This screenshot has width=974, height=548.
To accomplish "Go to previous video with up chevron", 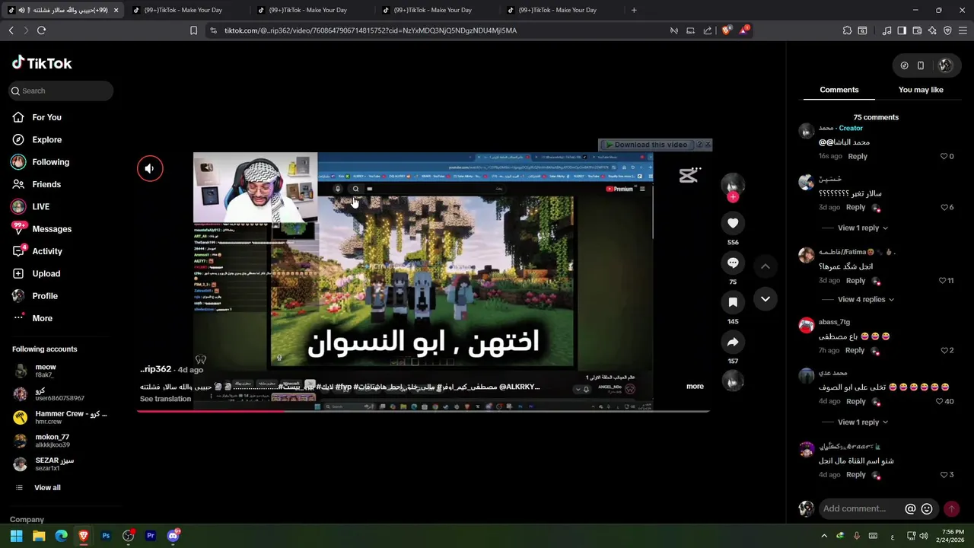I will [766, 266].
